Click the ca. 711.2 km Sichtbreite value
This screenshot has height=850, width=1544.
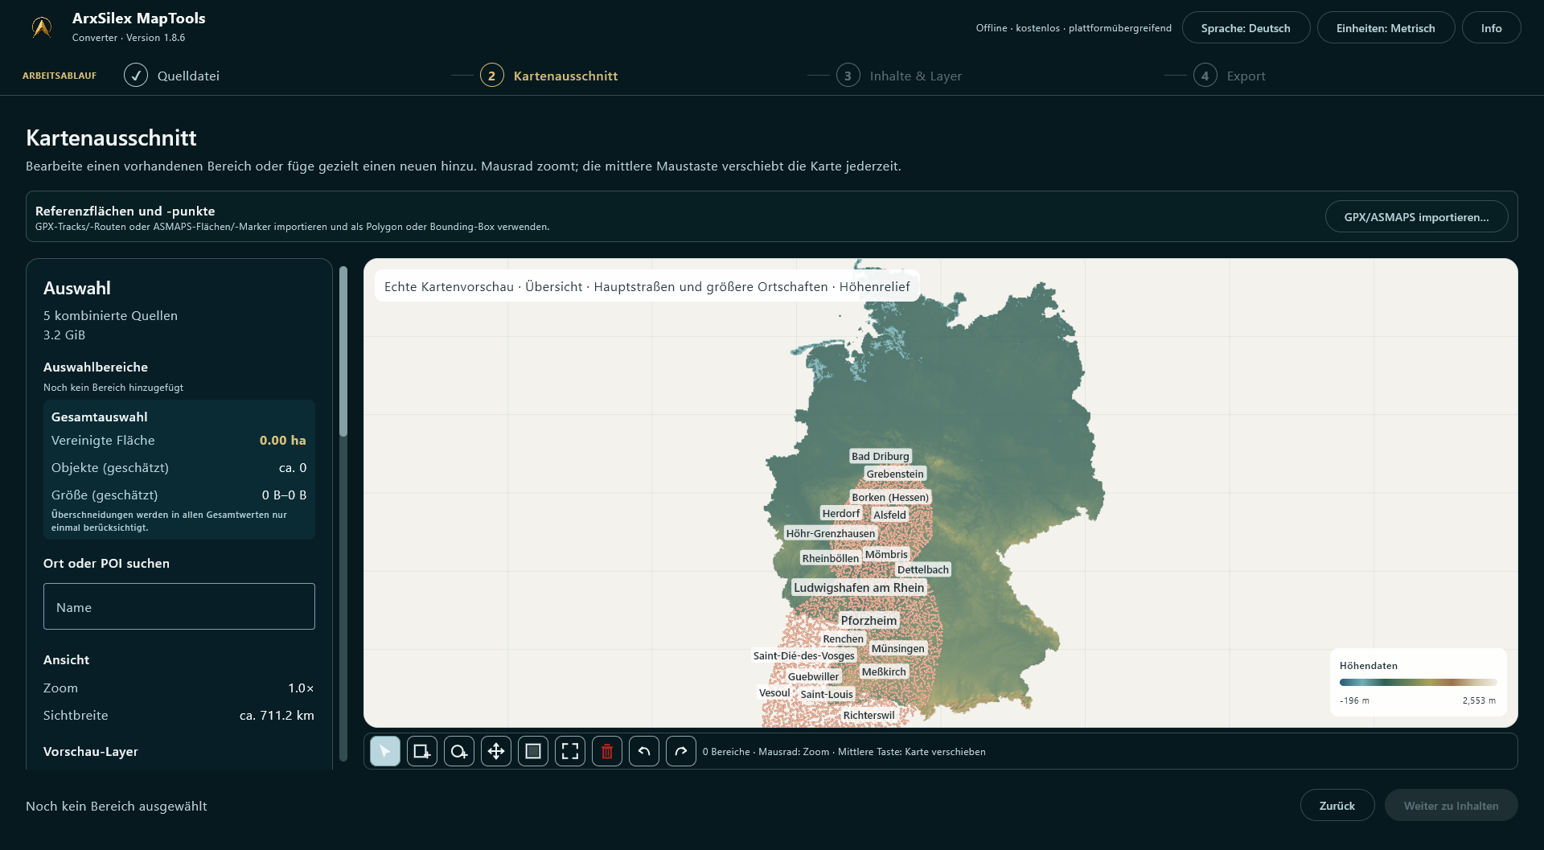277,715
